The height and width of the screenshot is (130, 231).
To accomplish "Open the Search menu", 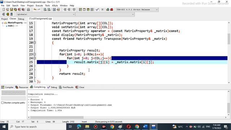I will pyautogui.click(x=15, y=6).
